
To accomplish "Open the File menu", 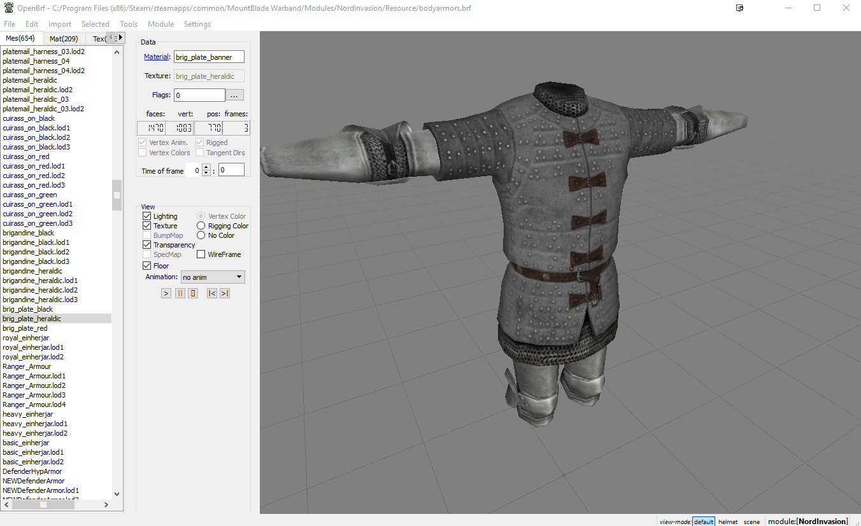I will 10,24.
